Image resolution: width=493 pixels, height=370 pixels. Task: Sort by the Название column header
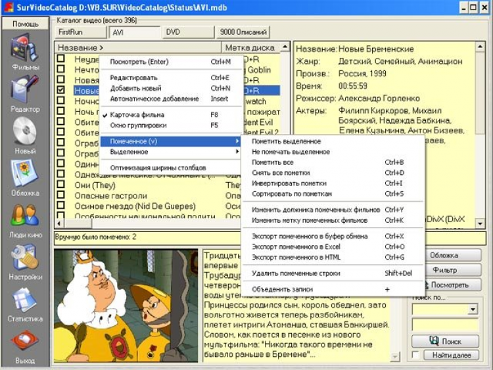tap(138, 47)
